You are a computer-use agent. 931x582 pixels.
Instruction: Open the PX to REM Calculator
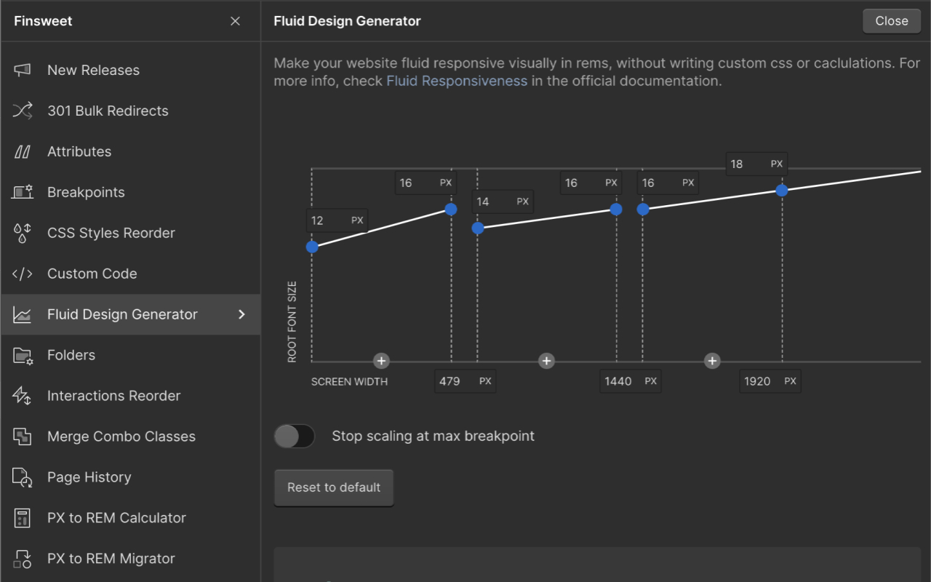[116, 518]
